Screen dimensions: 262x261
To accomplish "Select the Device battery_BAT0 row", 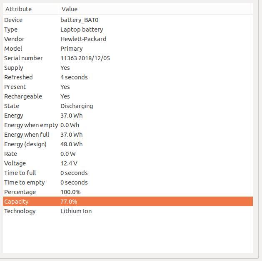I will [128, 20].
